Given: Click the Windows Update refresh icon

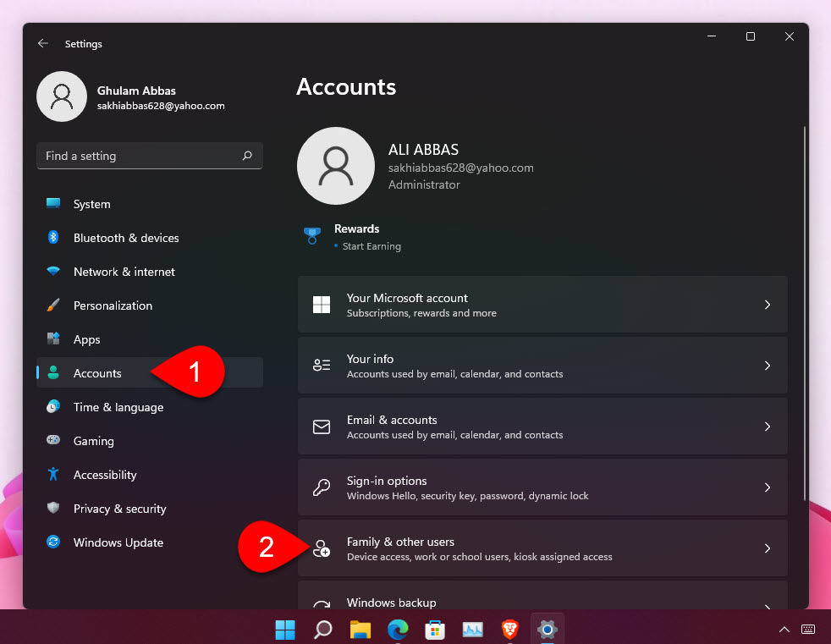Looking at the screenshot, I should click(x=53, y=542).
